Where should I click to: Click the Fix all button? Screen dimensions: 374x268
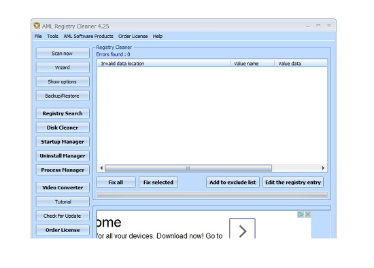point(116,183)
